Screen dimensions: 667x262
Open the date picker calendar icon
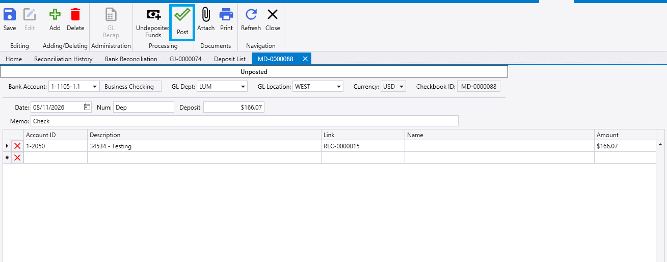click(87, 107)
